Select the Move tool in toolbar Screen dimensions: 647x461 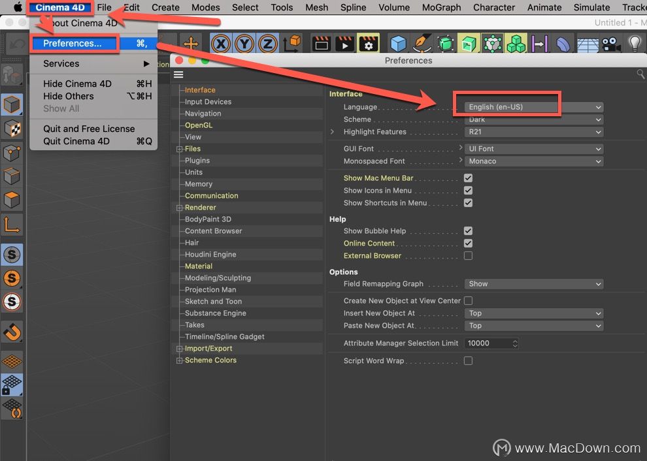pos(191,43)
